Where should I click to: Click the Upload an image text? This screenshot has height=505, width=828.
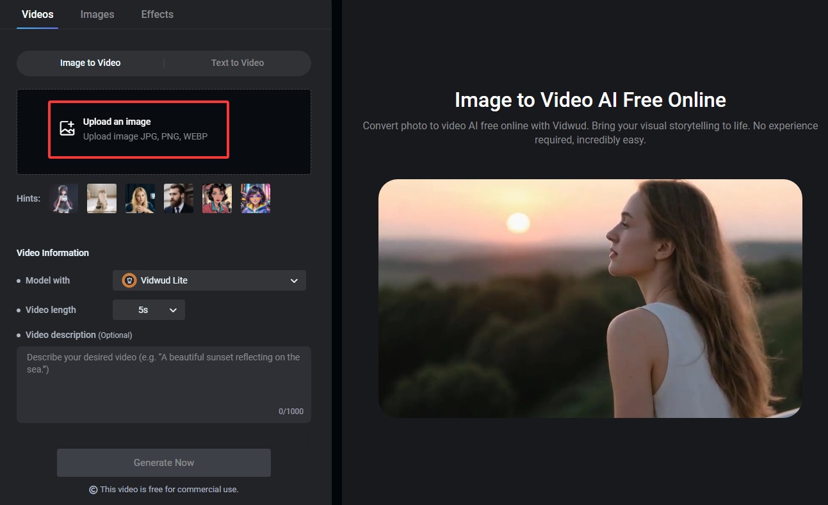pyautogui.click(x=117, y=122)
